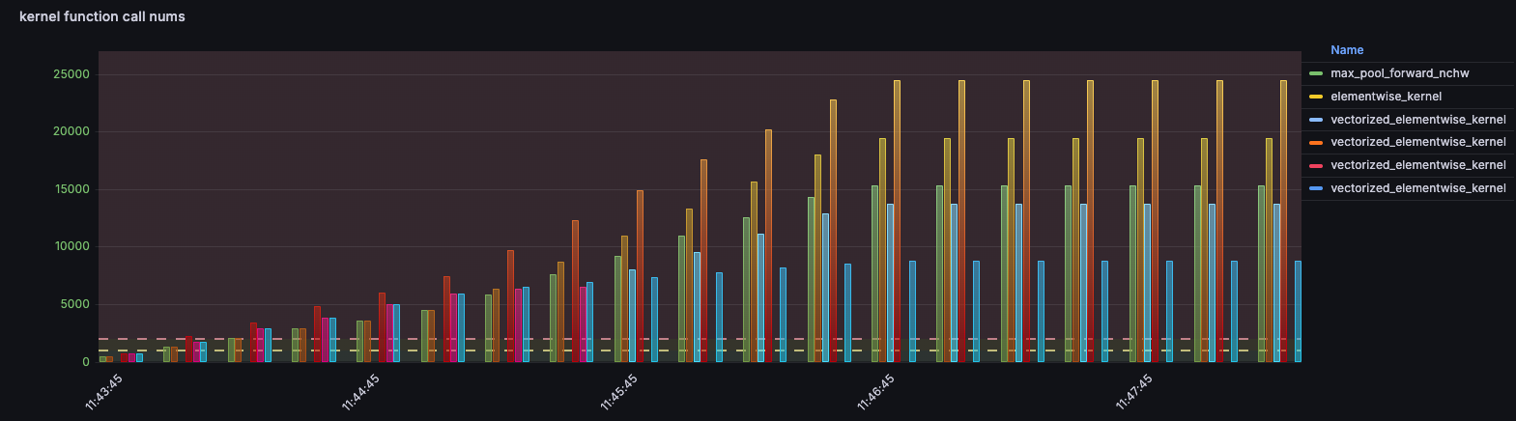This screenshot has height=421, width=1516.
Task: Click red vectorized_elementwise_kernel legend color swatch
Action: coord(1315,165)
